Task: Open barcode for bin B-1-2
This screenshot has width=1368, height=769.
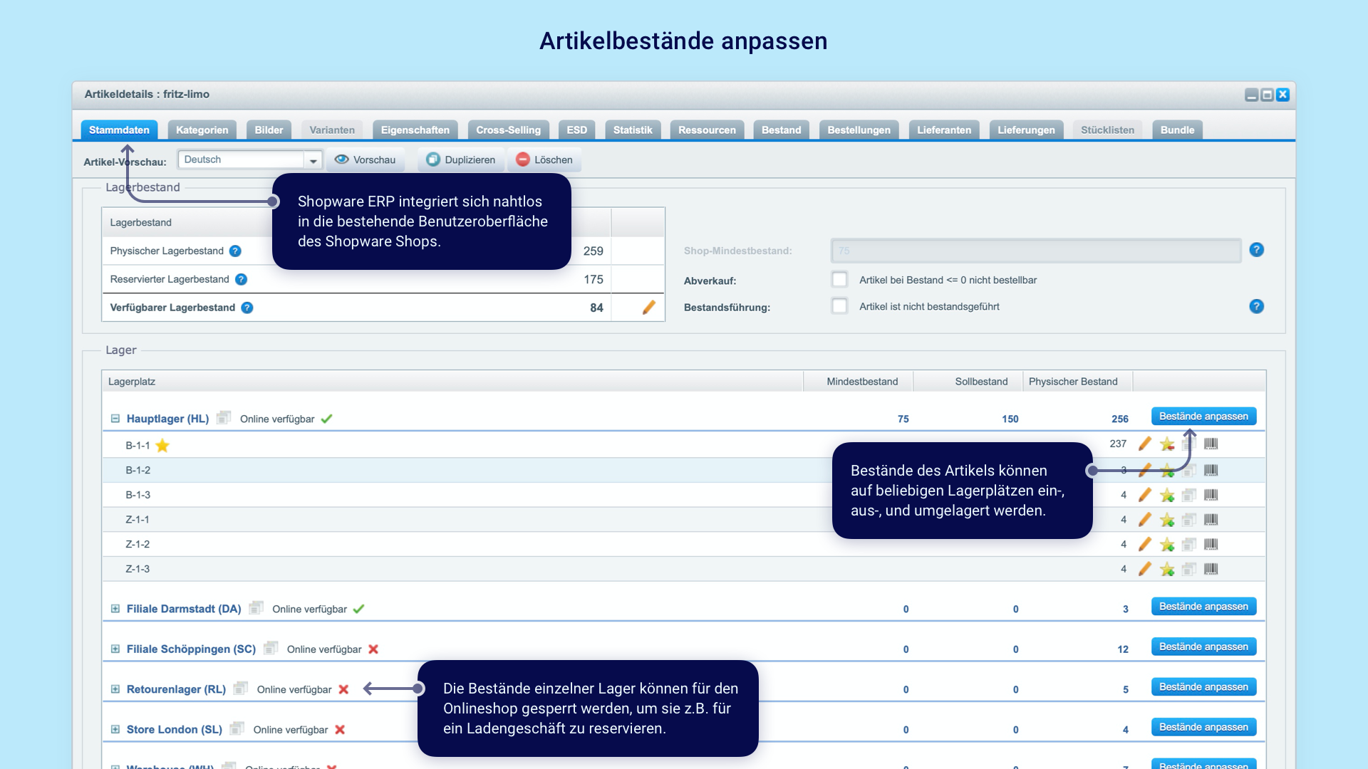Action: tap(1211, 470)
